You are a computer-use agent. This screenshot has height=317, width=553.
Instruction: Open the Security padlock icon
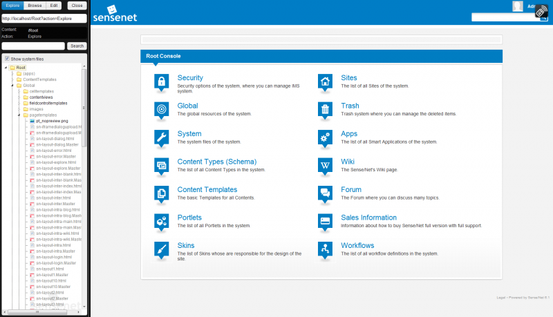(162, 83)
